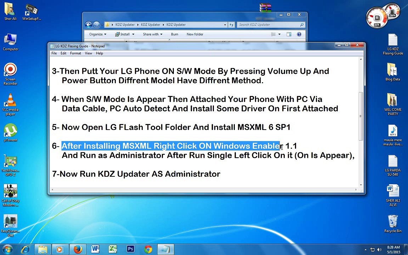Open the WEL COME PARTY folder

pyautogui.click(x=393, y=104)
